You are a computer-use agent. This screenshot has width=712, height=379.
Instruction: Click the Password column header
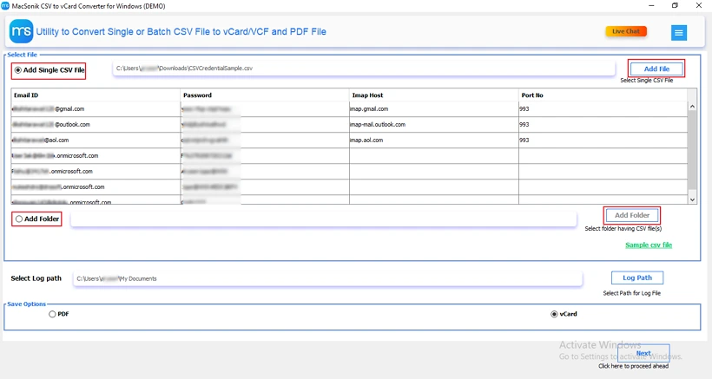pos(265,95)
